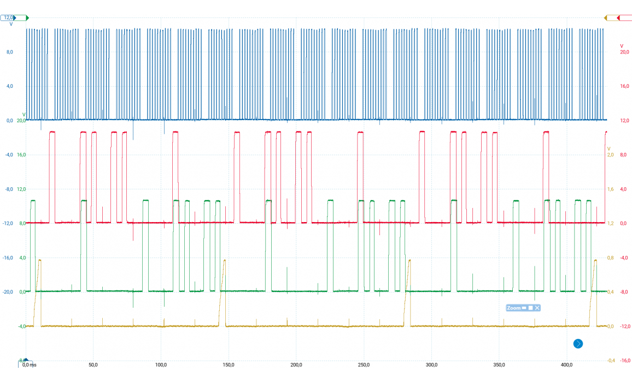The height and width of the screenshot is (382, 632).
Task: Click the Zoom overview title label
Action: (x=513, y=308)
